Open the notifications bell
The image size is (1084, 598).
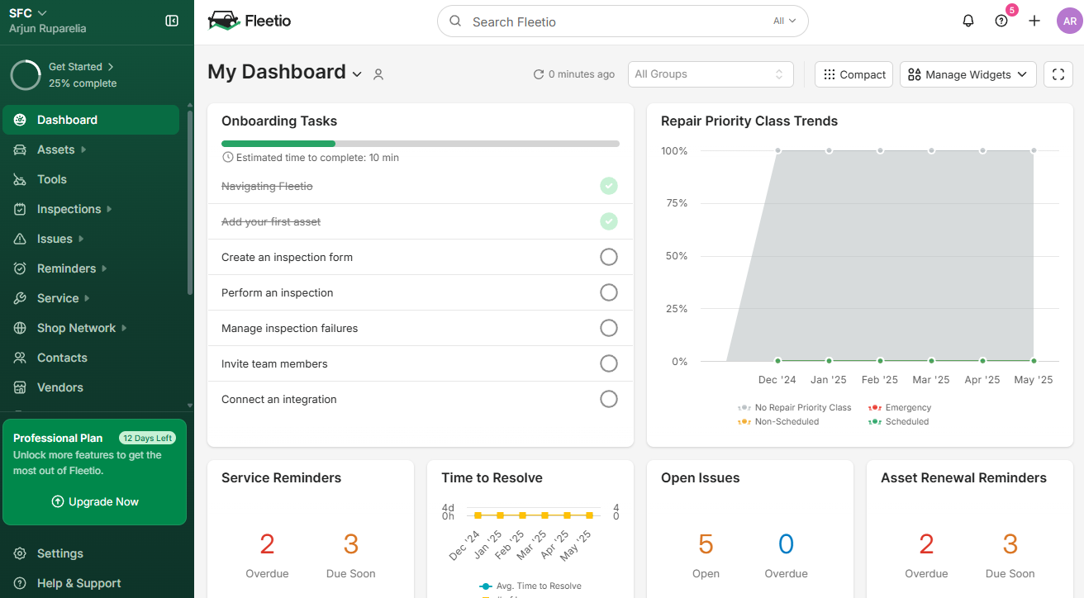point(968,20)
